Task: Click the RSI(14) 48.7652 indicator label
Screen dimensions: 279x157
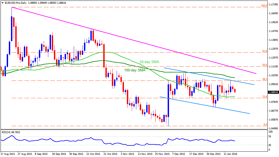Action: pyautogui.click(x=11, y=132)
